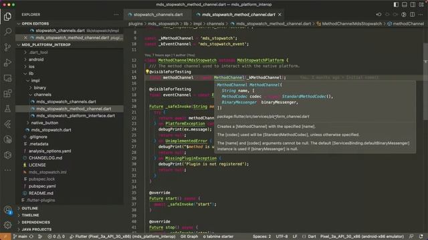The height and width of the screenshot is (240, 428).
Task: Open editor More Actions ellipsis
Action: pos(421,15)
